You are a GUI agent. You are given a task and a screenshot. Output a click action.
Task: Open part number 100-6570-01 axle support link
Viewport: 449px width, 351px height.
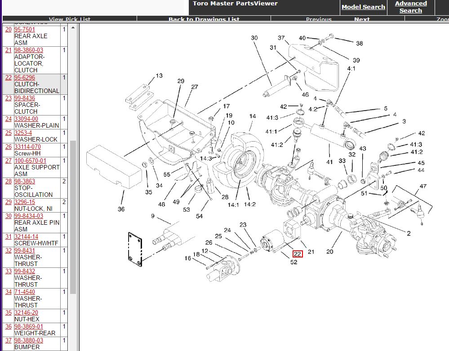point(30,160)
